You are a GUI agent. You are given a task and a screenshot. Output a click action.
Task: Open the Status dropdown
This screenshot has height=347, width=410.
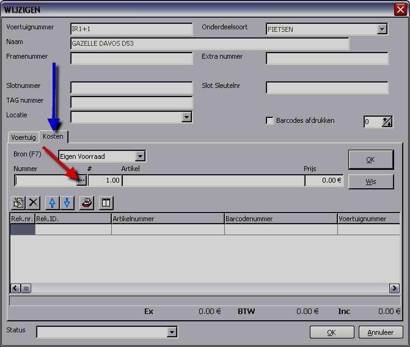(172, 332)
